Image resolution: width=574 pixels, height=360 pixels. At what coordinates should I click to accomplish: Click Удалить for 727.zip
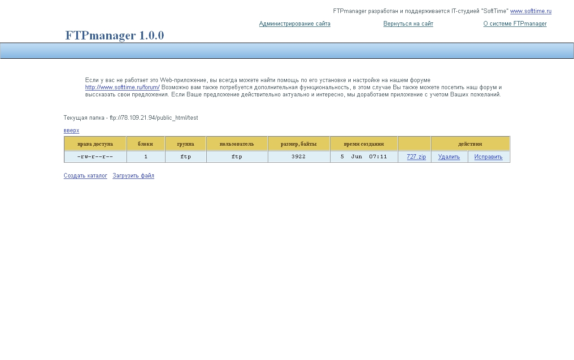pos(449,157)
